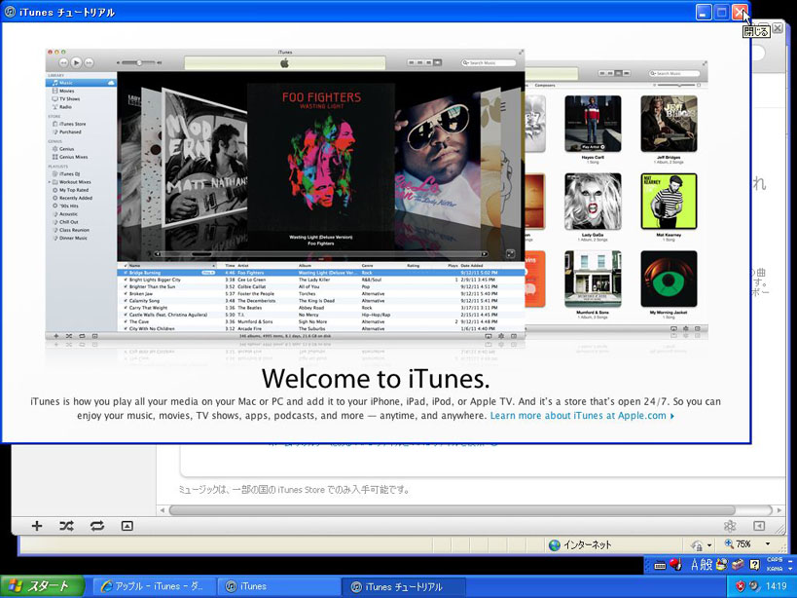The width and height of the screenshot is (797, 598).
Task: Close the iTunes window behind the tutorial
Action: [x=778, y=28]
